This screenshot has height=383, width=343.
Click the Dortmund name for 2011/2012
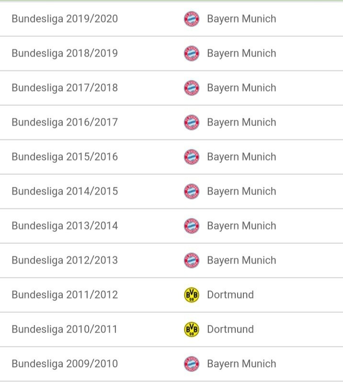click(230, 295)
